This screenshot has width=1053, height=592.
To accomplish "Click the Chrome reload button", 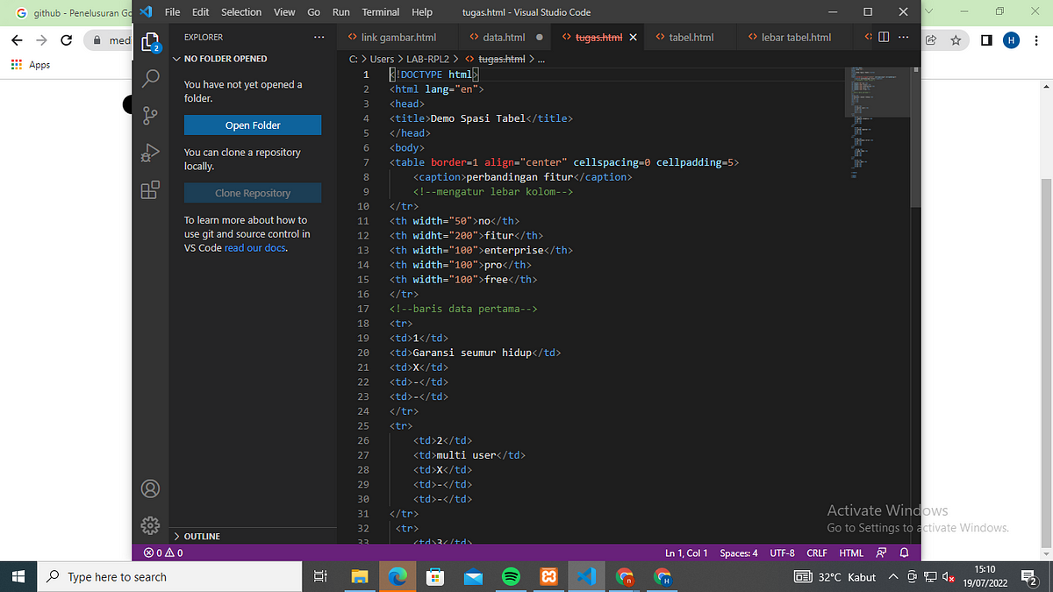I will click(x=66, y=40).
